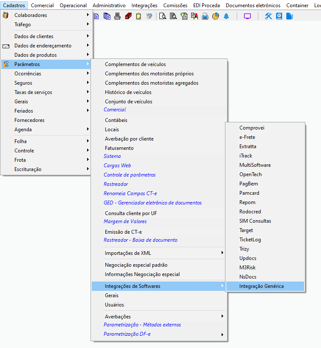This screenshot has width=321, height=348.
Task: Click the red container toolbar icon
Action: tap(128, 16)
